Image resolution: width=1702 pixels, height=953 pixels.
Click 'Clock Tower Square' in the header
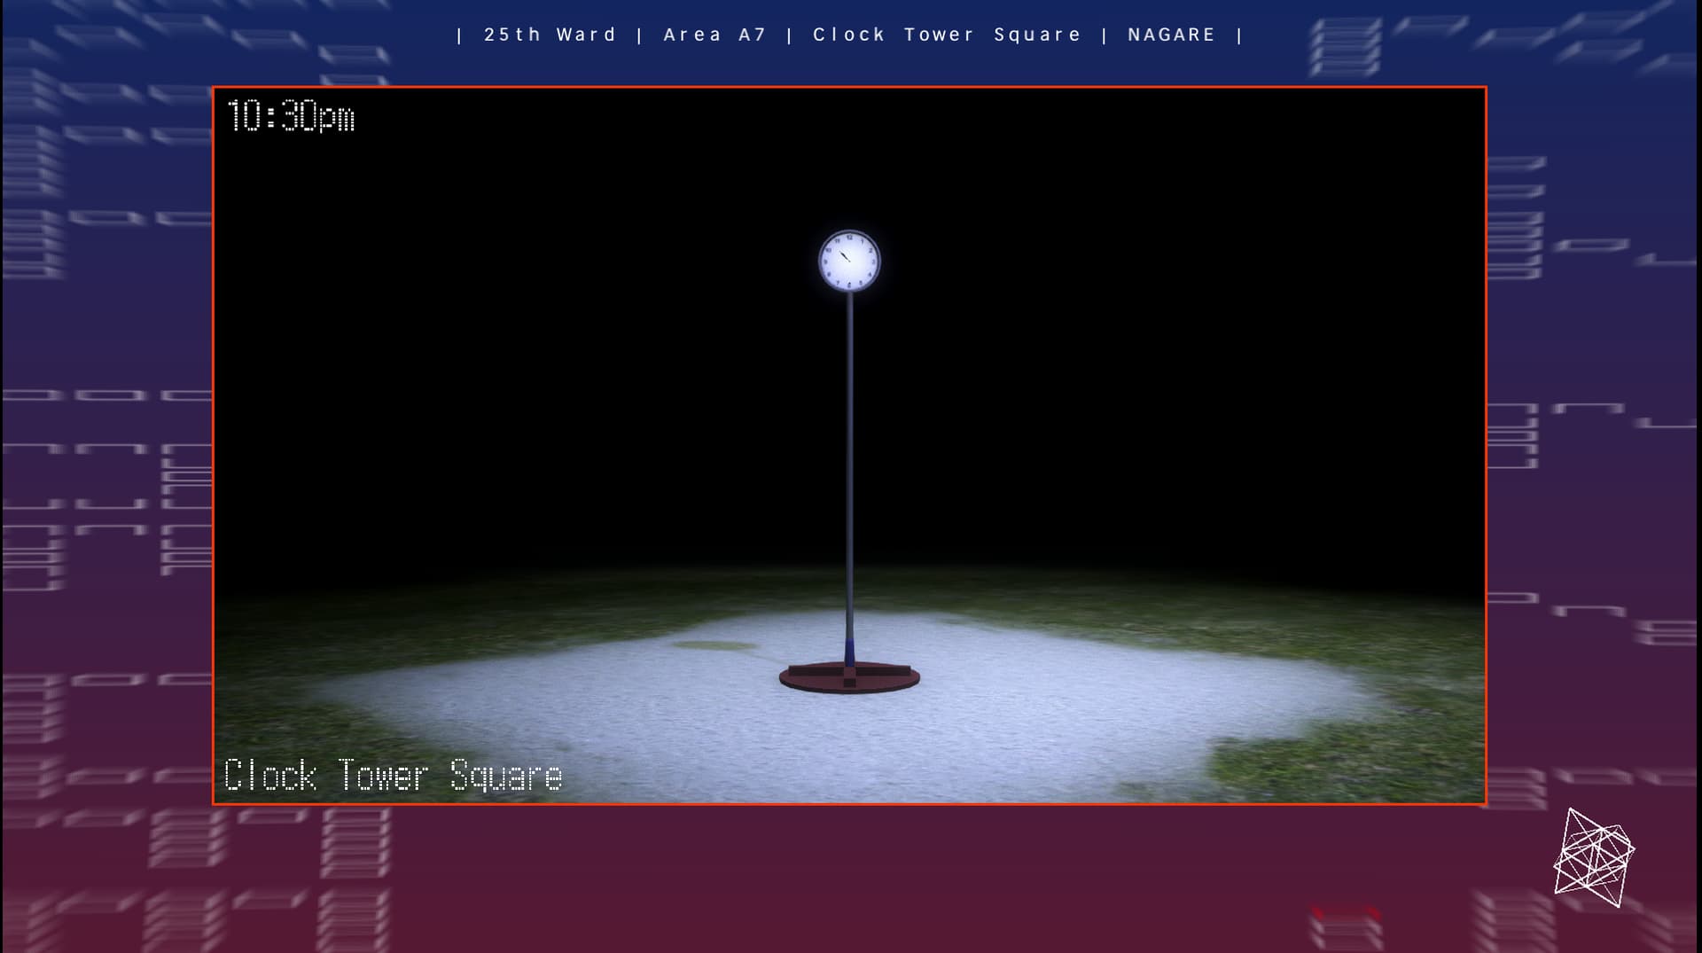pos(947,35)
